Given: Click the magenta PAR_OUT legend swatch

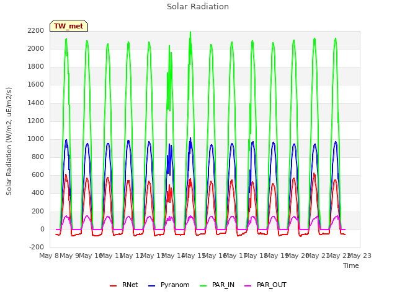Looking at the screenshot, I should (248, 286).
